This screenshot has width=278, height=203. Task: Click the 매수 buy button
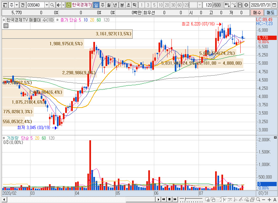pos(257,13)
